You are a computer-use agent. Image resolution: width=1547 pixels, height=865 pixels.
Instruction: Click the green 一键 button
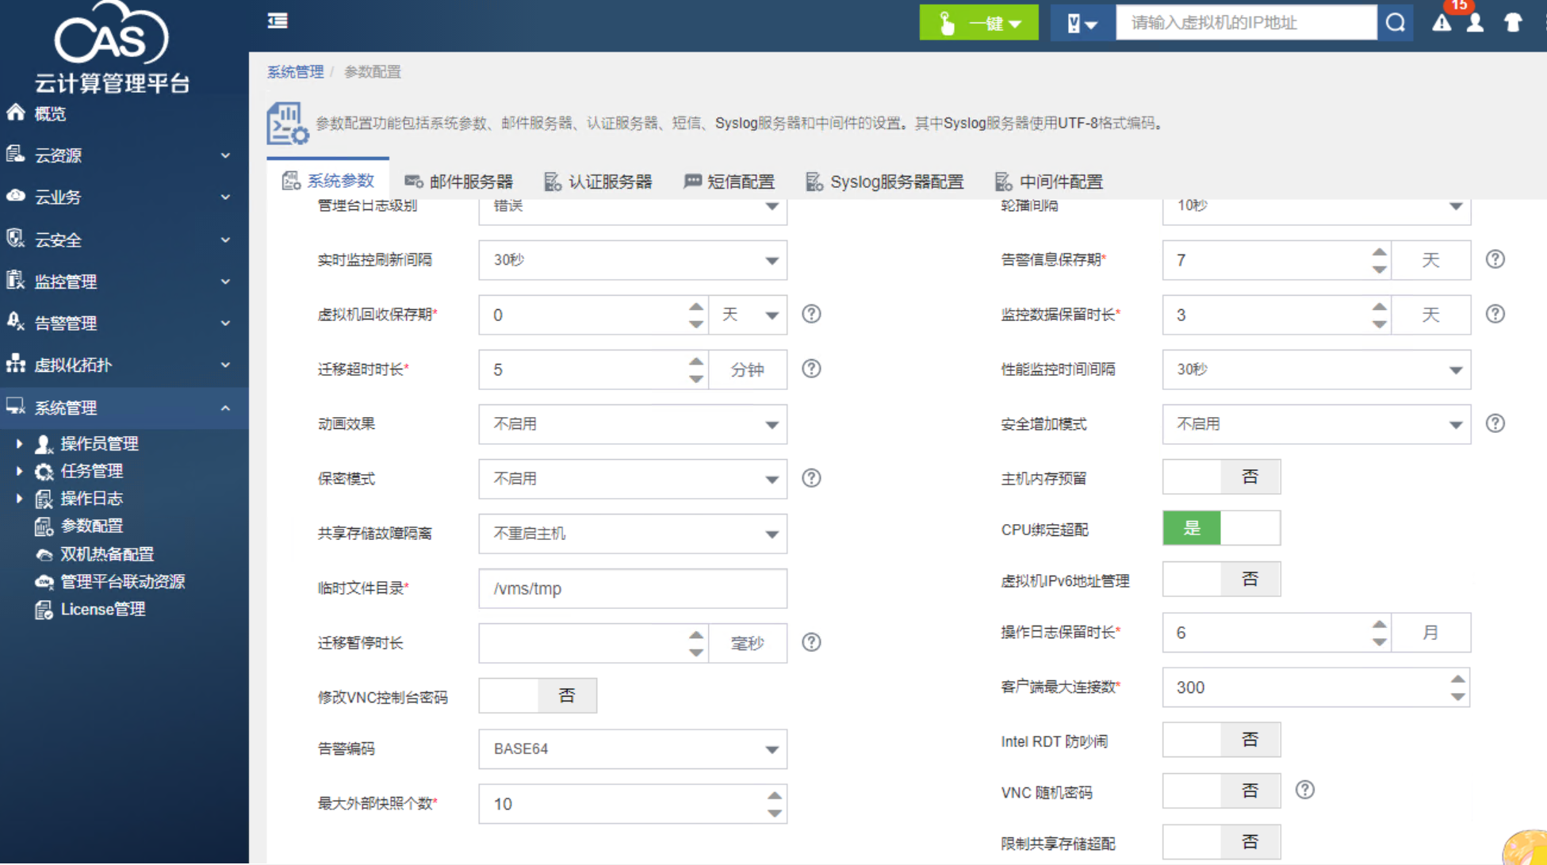click(x=978, y=23)
